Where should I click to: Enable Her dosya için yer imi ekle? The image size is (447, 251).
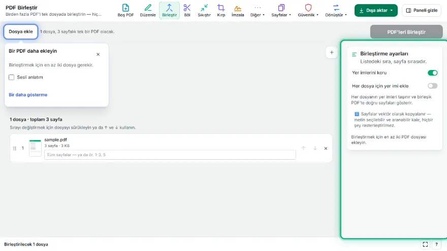(x=432, y=86)
